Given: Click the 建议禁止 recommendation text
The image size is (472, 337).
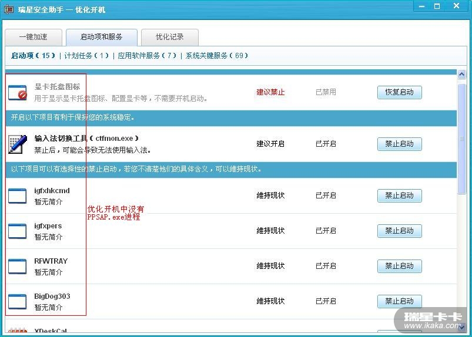Looking at the screenshot, I should click(x=270, y=92).
